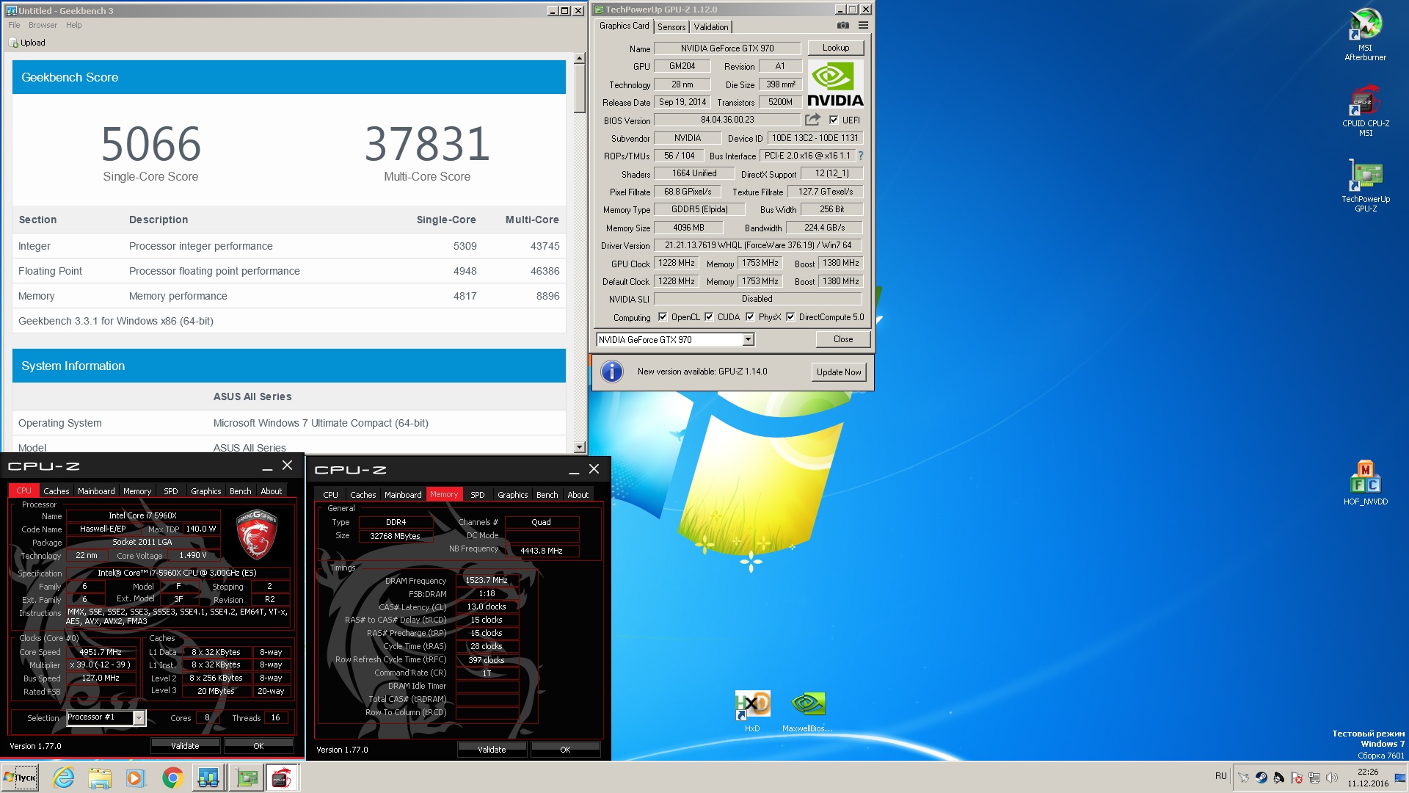
Task: Toggle the OpenCL checkbox
Action: 663,317
